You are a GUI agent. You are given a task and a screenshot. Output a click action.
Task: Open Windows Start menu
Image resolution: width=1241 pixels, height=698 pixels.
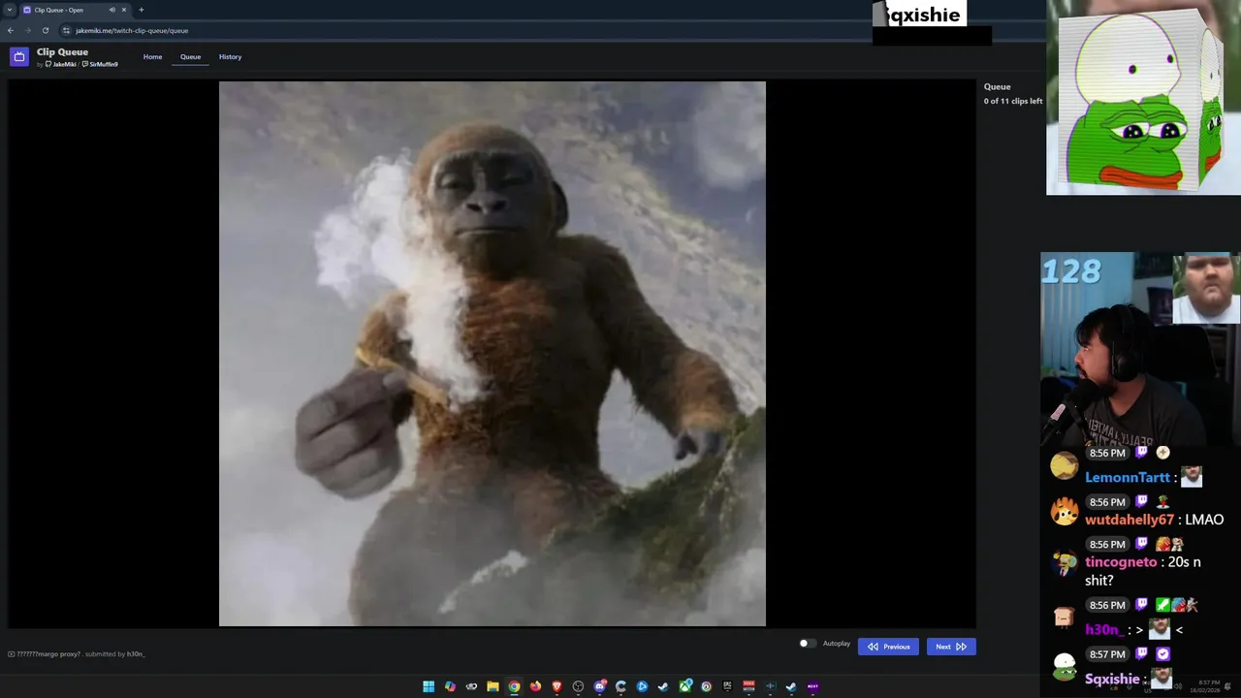tap(429, 686)
